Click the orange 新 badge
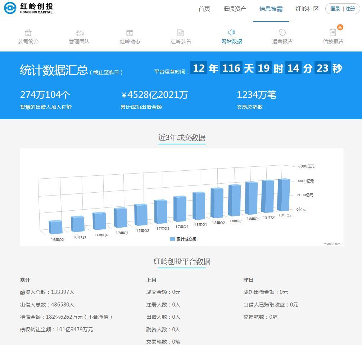 point(340,27)
